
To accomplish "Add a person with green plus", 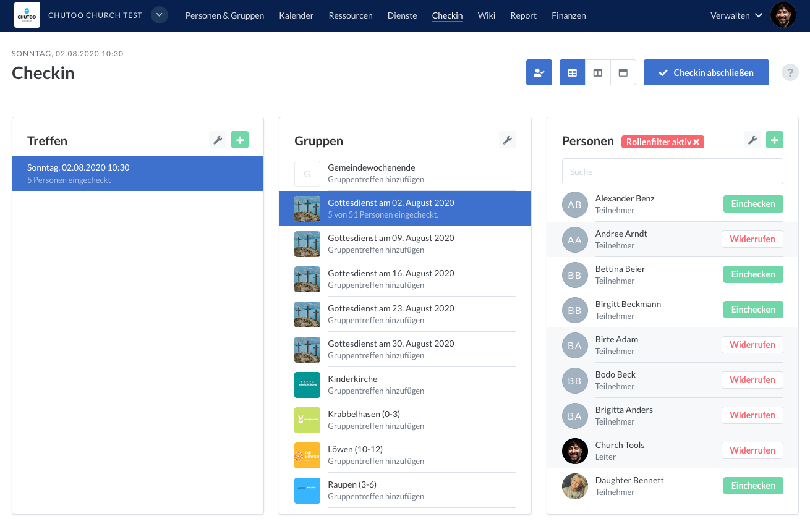I will tap(775, 140).
